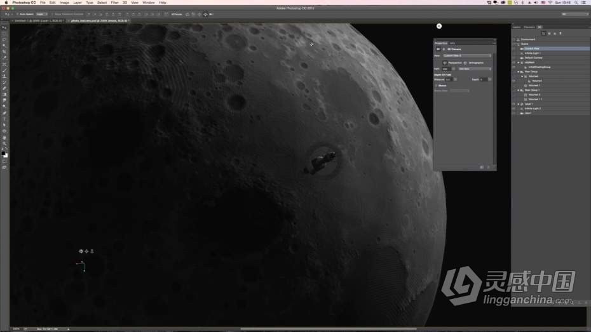Switch to the Info tab
This screenshot has width=591, height=332.
[x=452, y=43]
